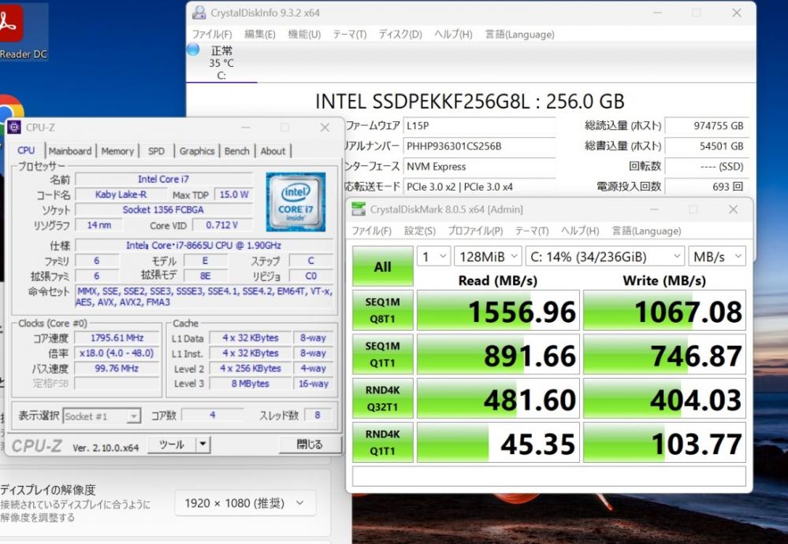Image resolution: width=788 pixels, height=544 pixels.
Task: Select the CPU tab in CPU-Z
Action: coord(26,150)
